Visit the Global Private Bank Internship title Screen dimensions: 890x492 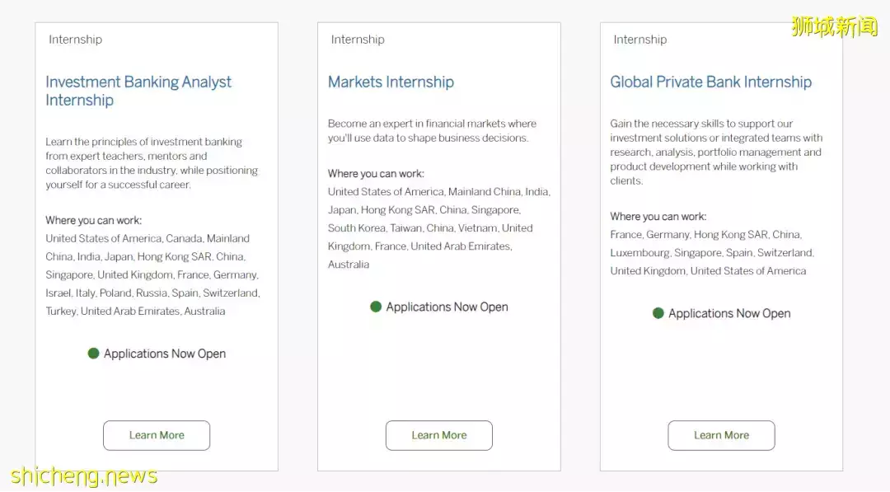pos(710,82)
